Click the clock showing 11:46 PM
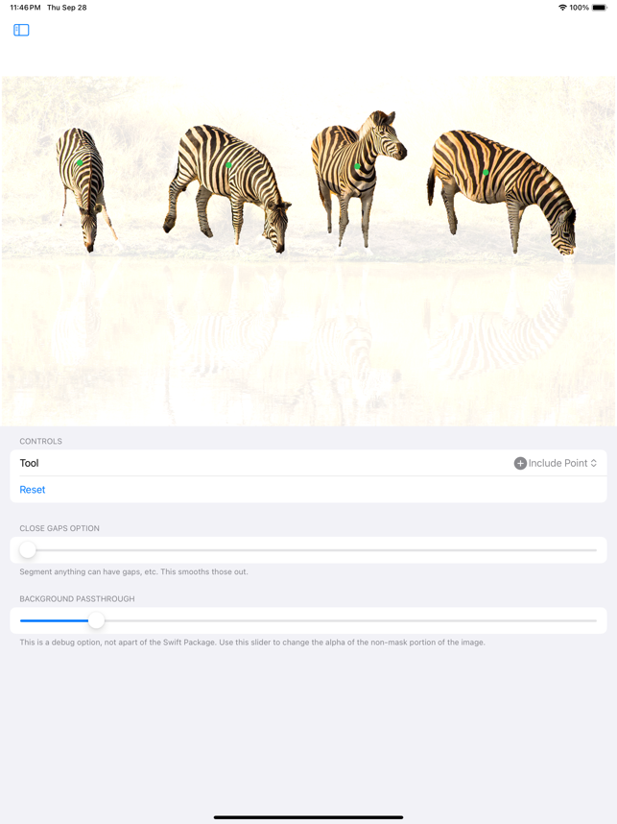Screen dimensions: 617x824 point(25,8)
